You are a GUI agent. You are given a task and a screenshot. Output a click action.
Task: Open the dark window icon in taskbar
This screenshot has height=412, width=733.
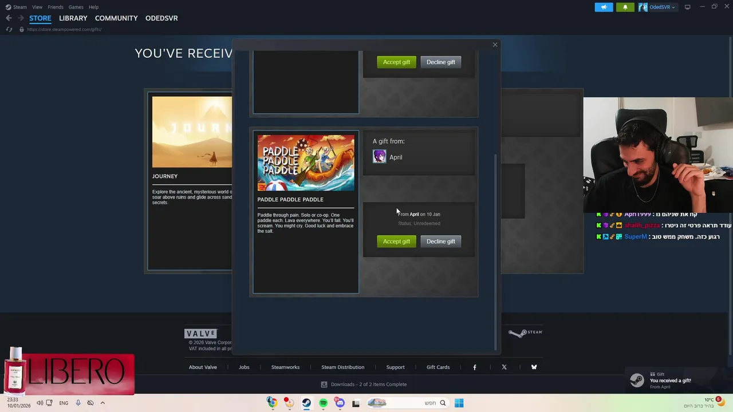pyautogui.click(x=356, y=403)
